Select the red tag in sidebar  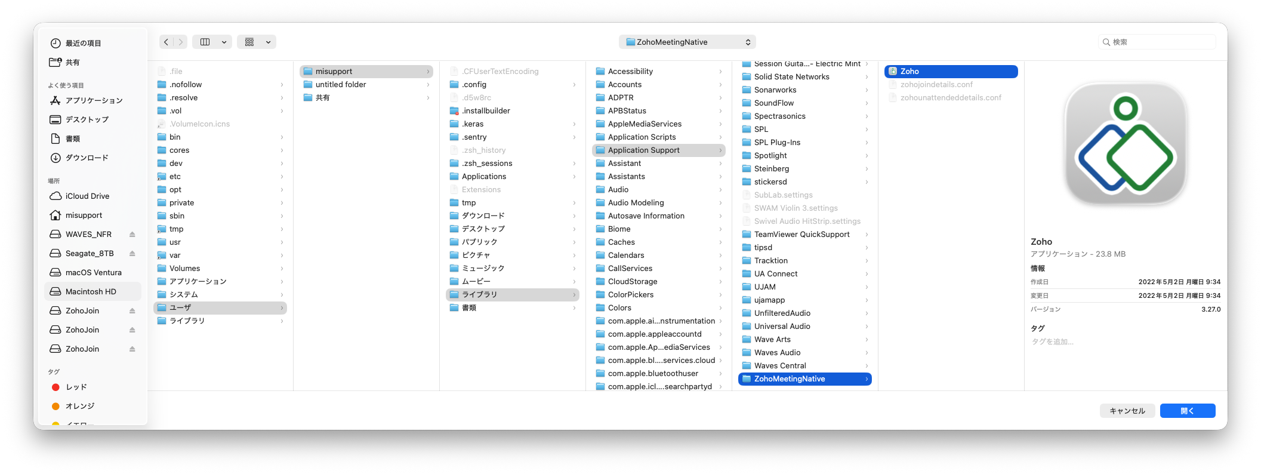76,387
